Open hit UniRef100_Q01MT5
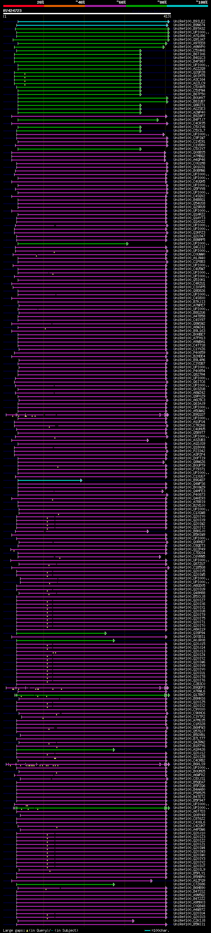Image resolution: width=211 pixels, height=933 pixels. (x=189, y=76)
